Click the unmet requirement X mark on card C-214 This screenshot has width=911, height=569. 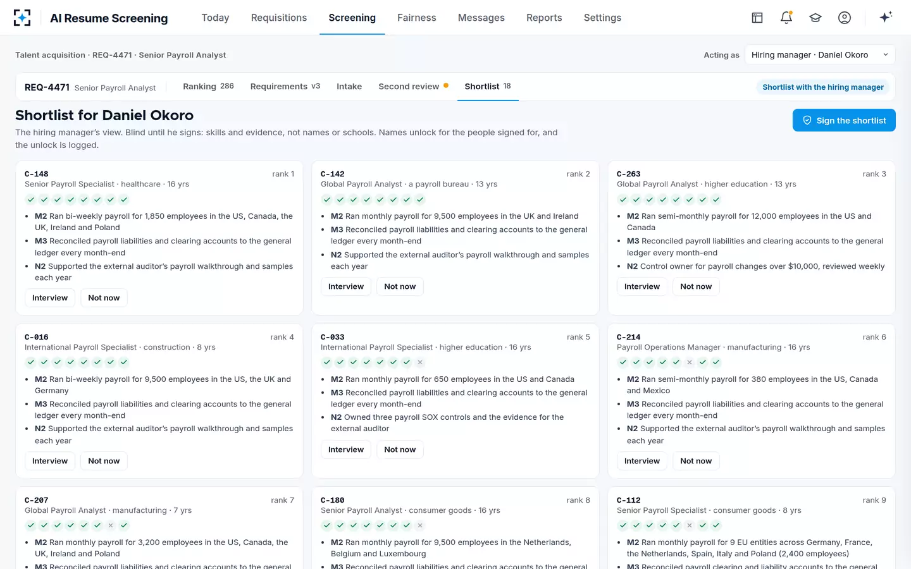click(x=690, y=362)
